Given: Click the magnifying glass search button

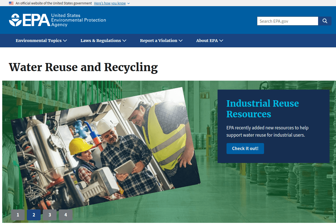Looking at the screenshot, I should coord(325,21).
